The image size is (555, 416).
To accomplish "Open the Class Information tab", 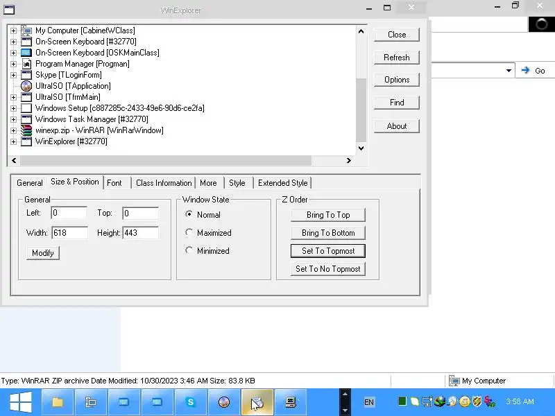I will pos(164,183).
